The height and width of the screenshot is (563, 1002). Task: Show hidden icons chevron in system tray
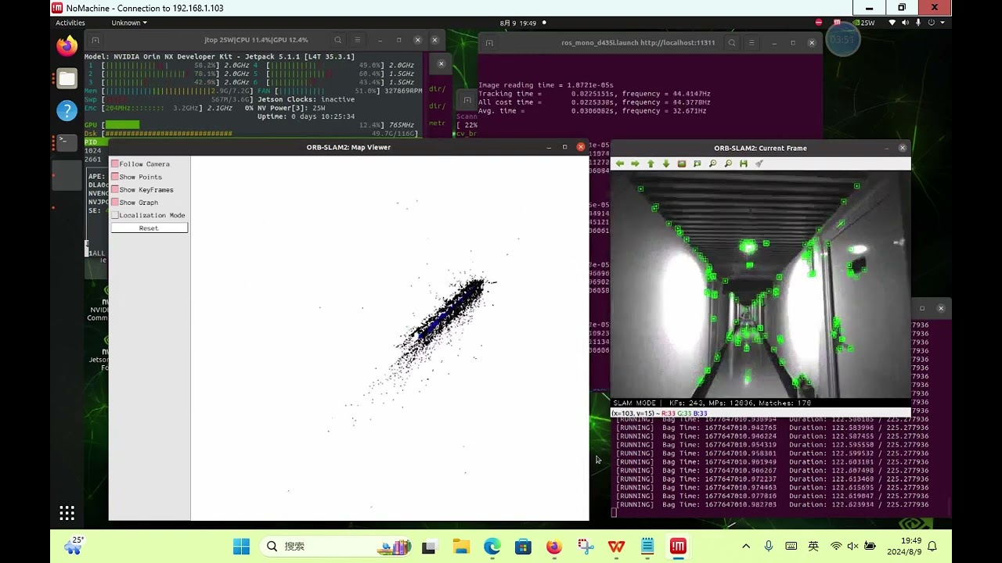(746, 546)
